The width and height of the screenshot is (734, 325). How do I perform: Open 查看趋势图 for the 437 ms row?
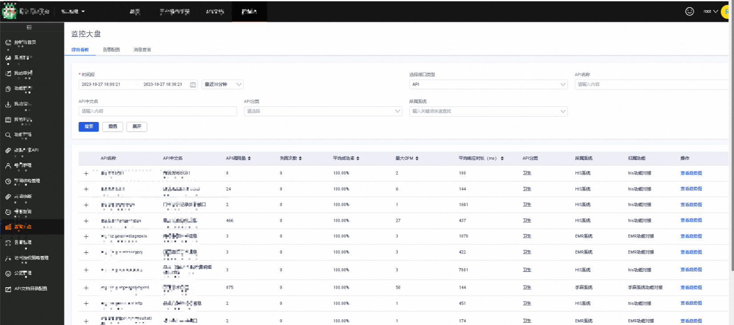coord(691,220)
